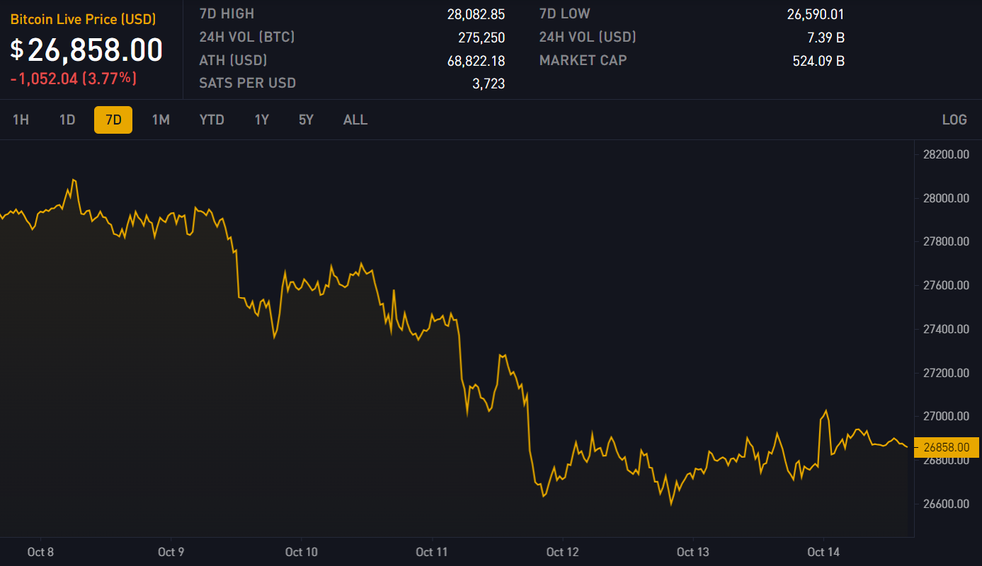Viewport: 982px width, 566px height.
Task: Click the 7D HIGH value 28,082.85
Action: click(x=476, y=14)
